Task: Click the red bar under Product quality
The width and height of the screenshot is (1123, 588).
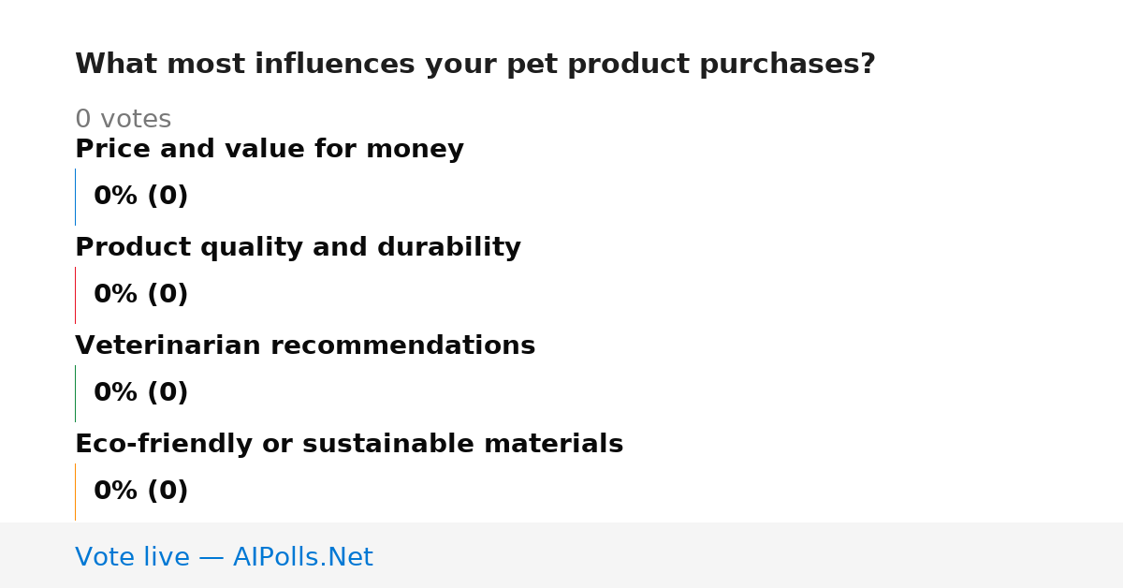Action: click(75, 295)
